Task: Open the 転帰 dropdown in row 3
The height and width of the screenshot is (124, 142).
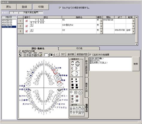Action: click(133, 31)
